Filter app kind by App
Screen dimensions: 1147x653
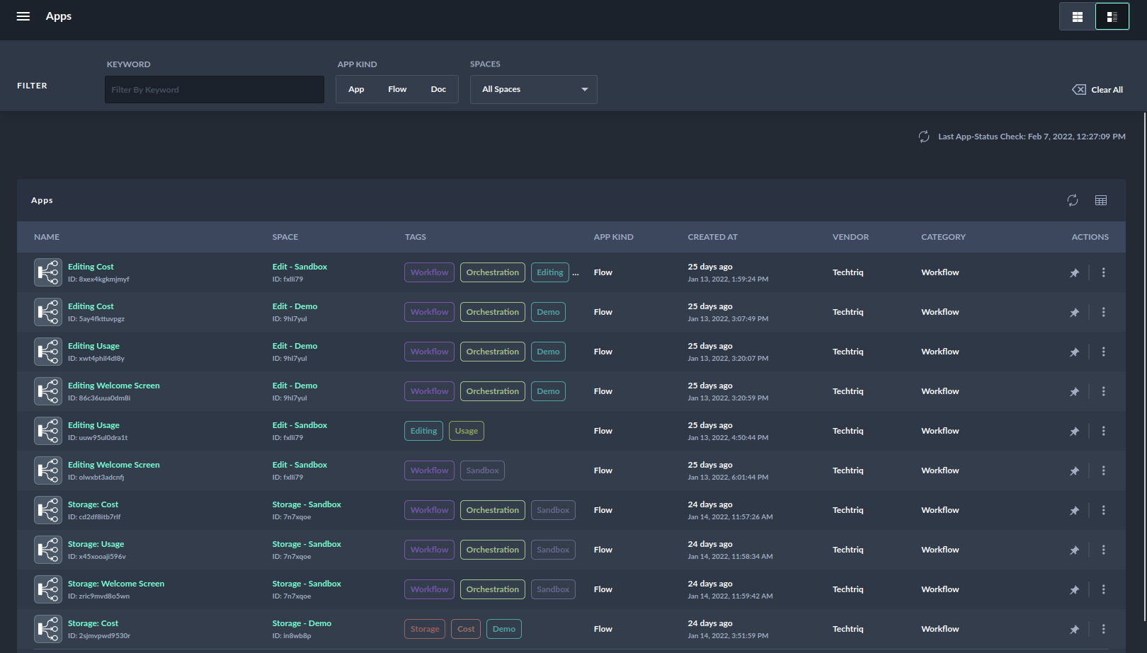tap(356, 89)
